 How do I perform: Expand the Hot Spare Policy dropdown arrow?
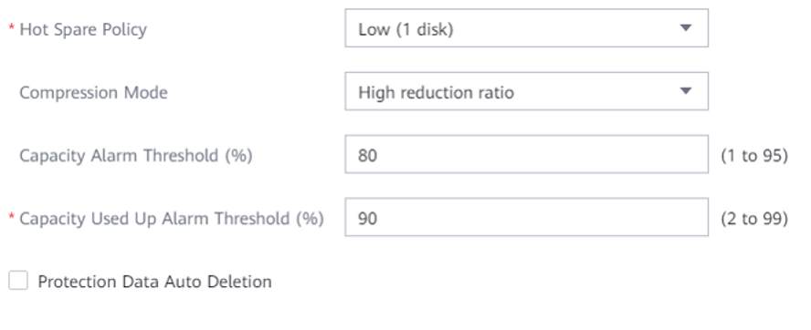tap(685, 28)
